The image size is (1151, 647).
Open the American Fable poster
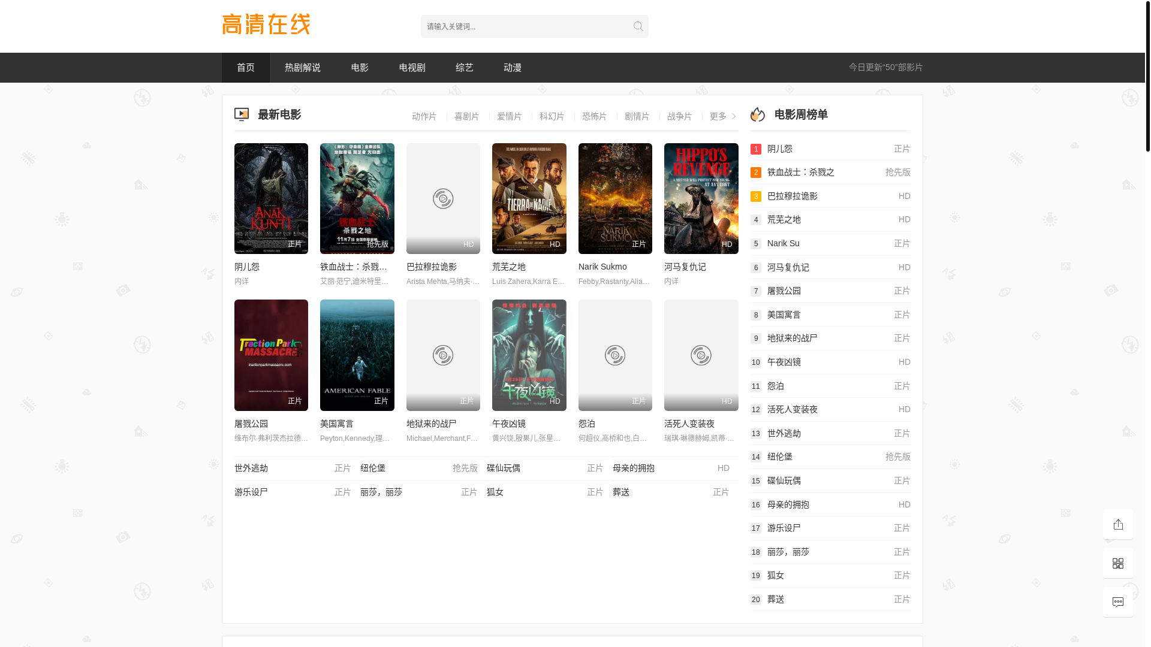[357, 355]
